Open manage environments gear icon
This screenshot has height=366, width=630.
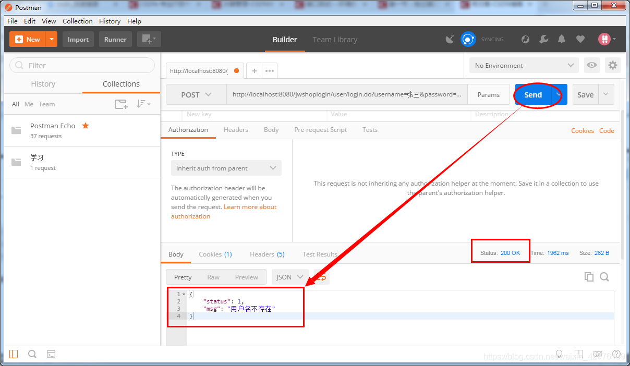tap(613, 65)
